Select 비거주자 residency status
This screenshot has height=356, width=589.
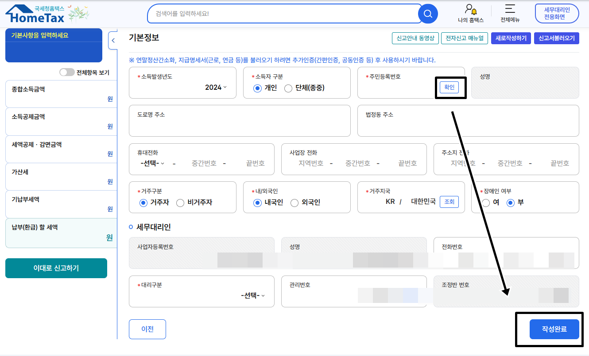click(x=181, y=203)
